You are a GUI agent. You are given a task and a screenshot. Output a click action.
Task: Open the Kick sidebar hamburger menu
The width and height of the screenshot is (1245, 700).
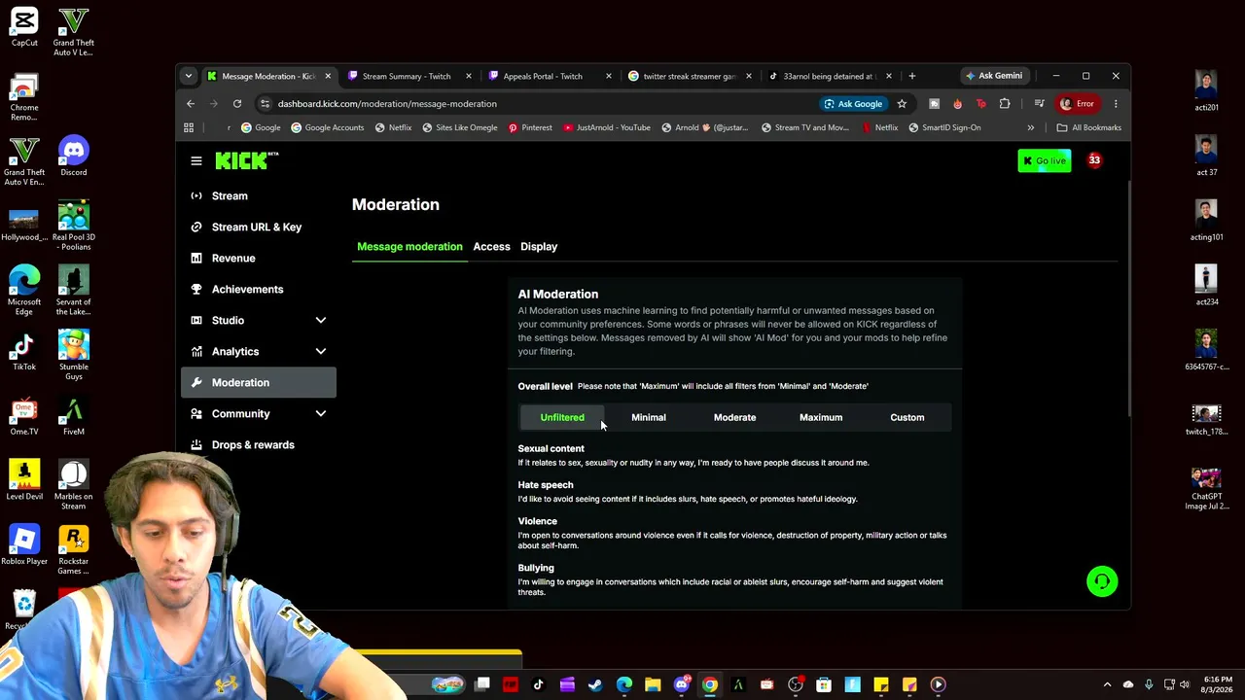(196, 160)
